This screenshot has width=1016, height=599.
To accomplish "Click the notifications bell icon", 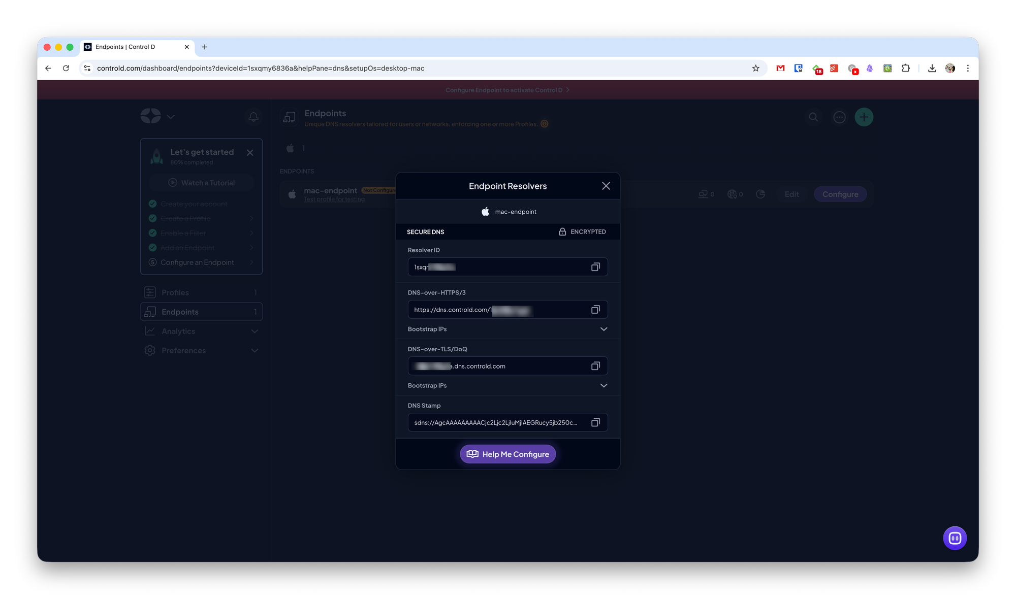I will 253,117.
